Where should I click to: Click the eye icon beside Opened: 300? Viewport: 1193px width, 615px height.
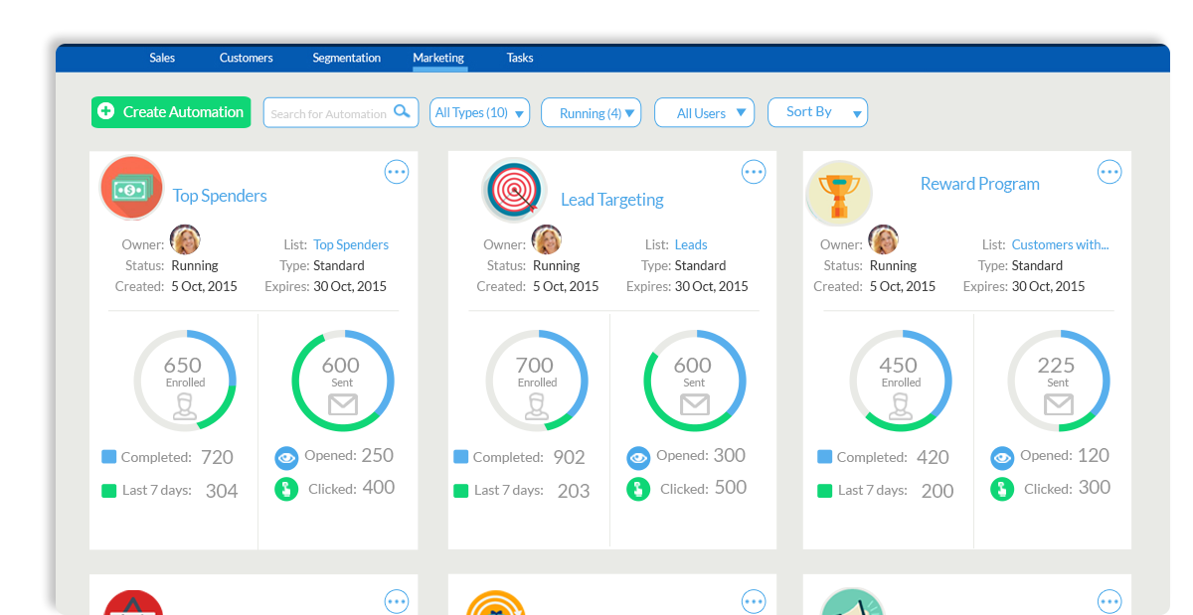[638, 457]
